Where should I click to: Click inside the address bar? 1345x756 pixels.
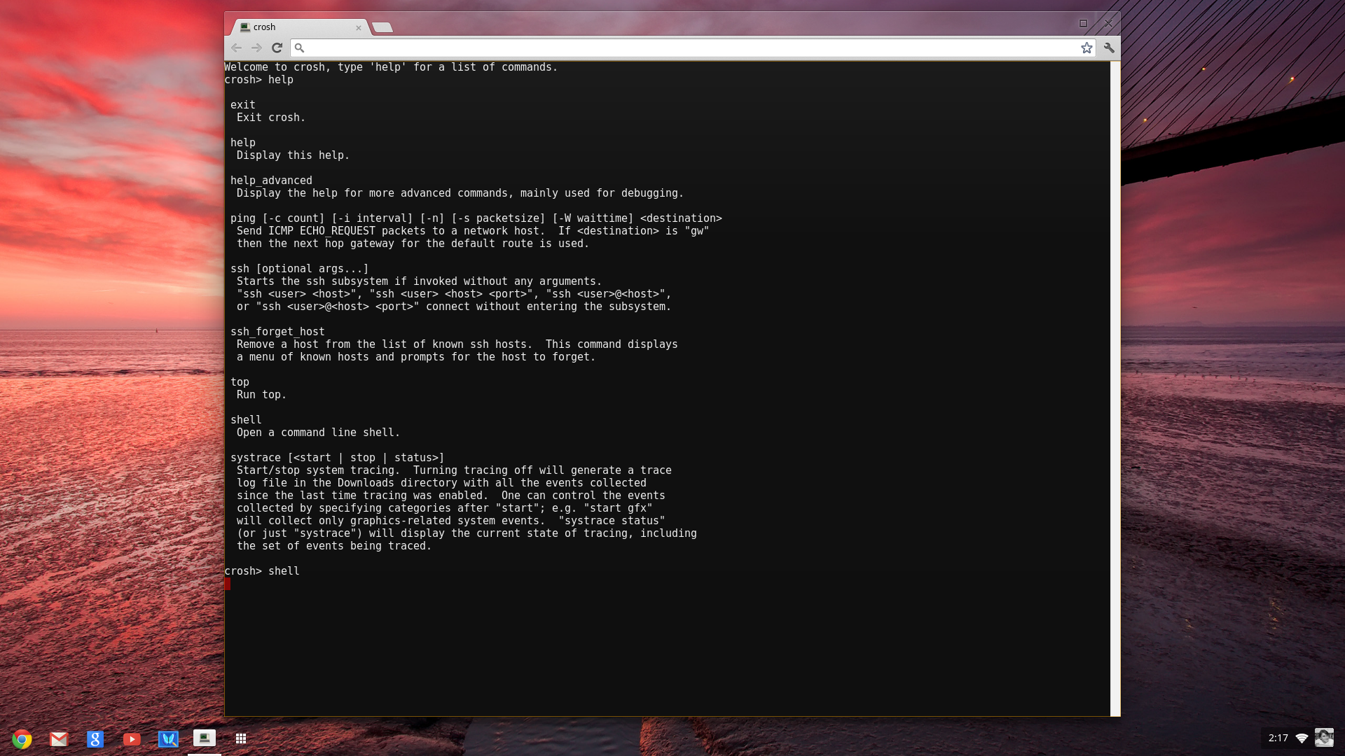(x=687, y=48)
